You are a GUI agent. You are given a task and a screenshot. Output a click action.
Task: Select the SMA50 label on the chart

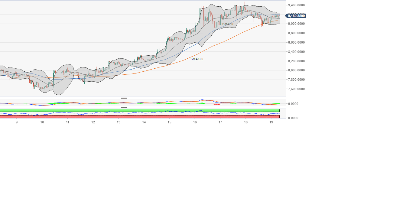pos(228,24)
